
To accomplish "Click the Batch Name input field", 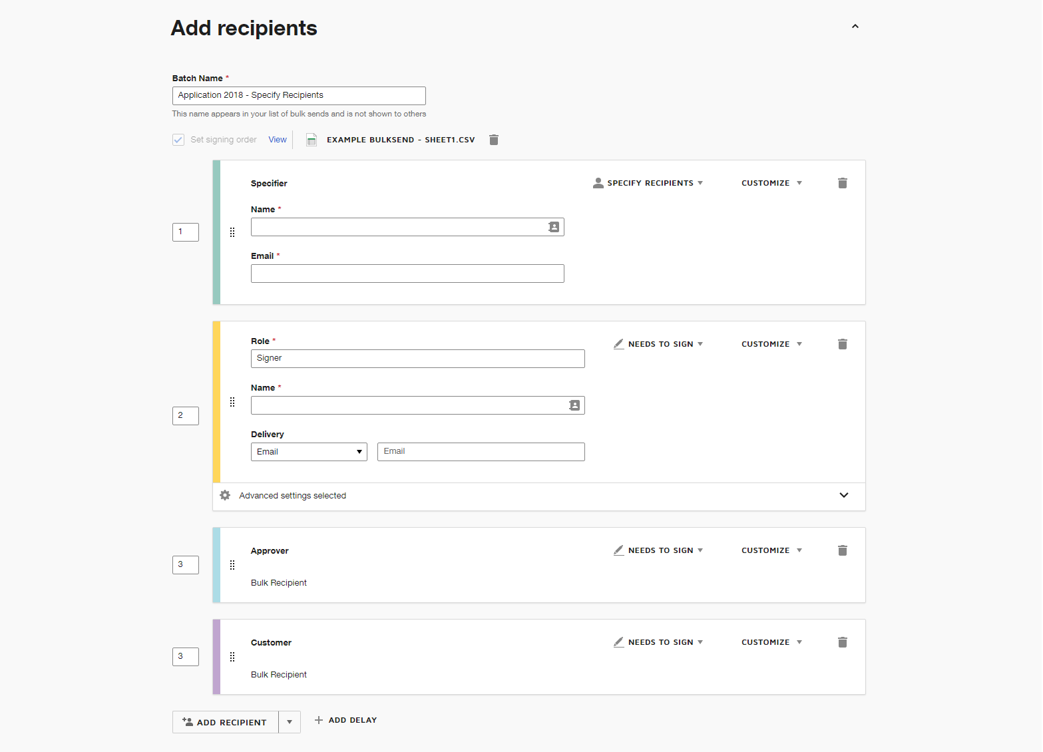I will (x=298, y=95).
